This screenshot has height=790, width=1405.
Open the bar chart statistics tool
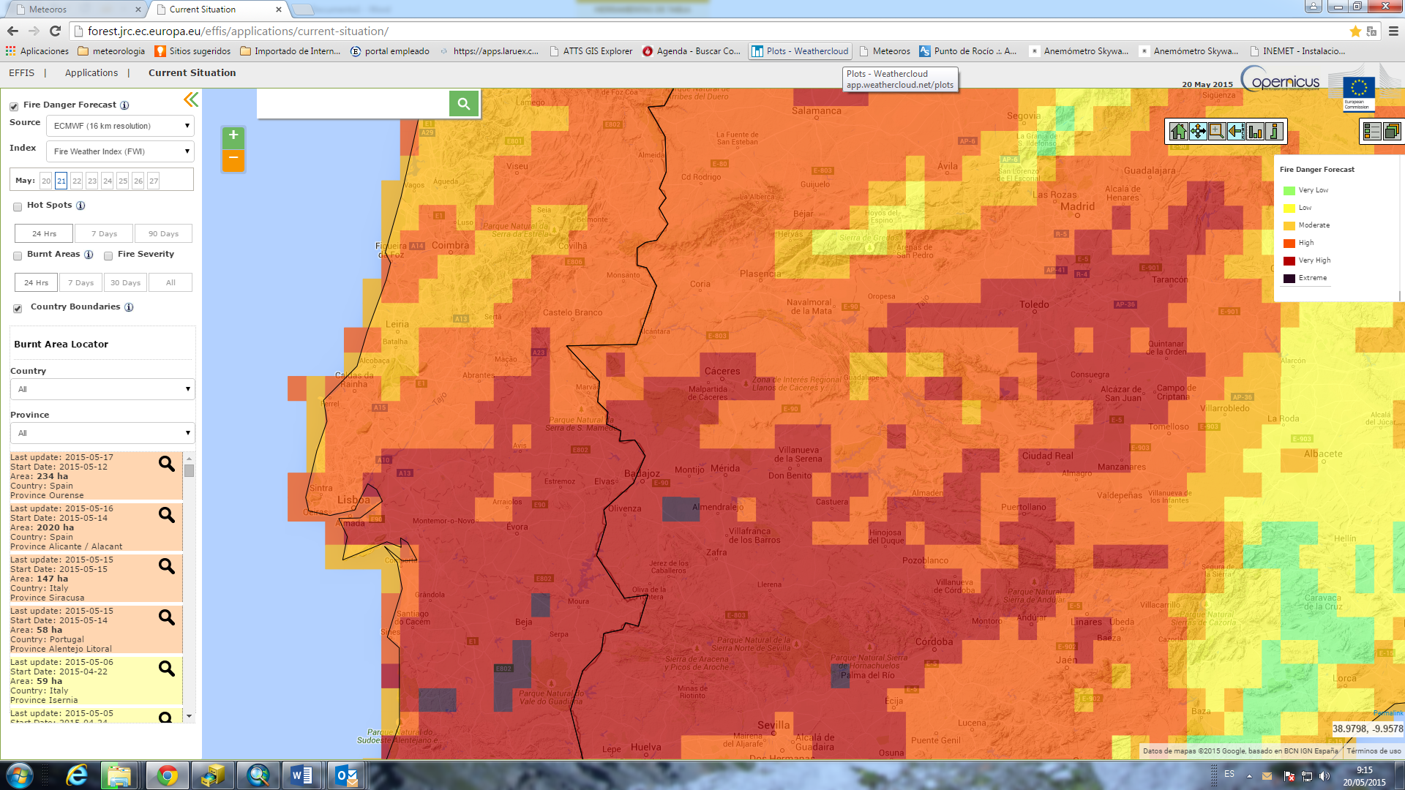[1255, 132]
